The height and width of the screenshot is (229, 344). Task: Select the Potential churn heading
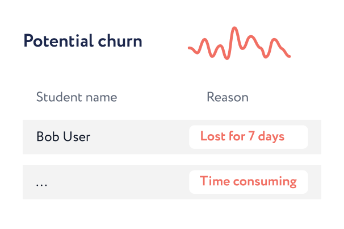point(82,41)
